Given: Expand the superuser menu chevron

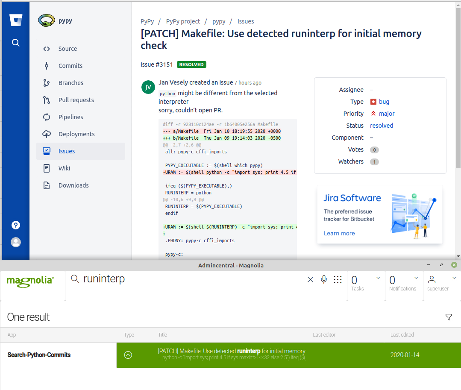Looking at the screenshot, I should [x=454, y=278].
